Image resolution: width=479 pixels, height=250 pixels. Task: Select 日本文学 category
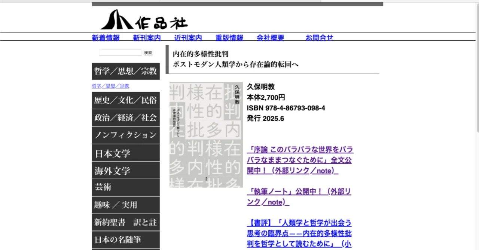coord(126,153)
